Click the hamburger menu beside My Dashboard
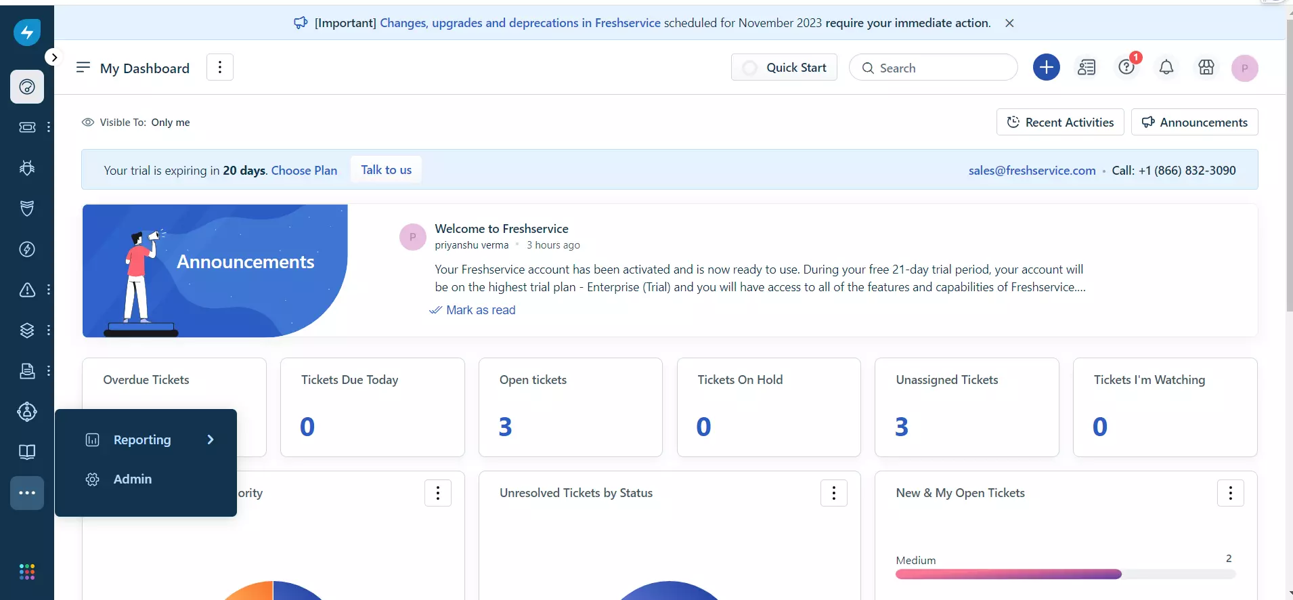Image resolution: width=1293 pixels, height=600 pixels. pyautogui.click(x=83, y=67)
